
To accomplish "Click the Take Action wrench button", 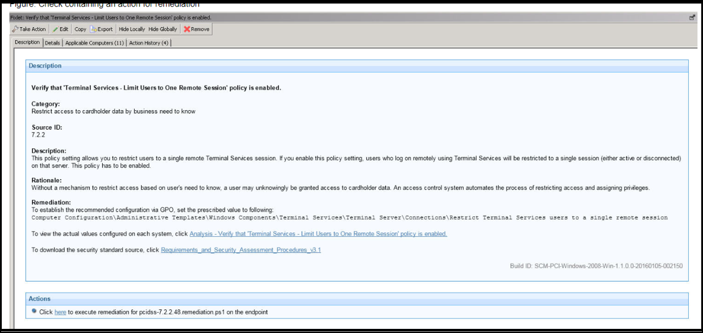I will click(x=29, y=29).
